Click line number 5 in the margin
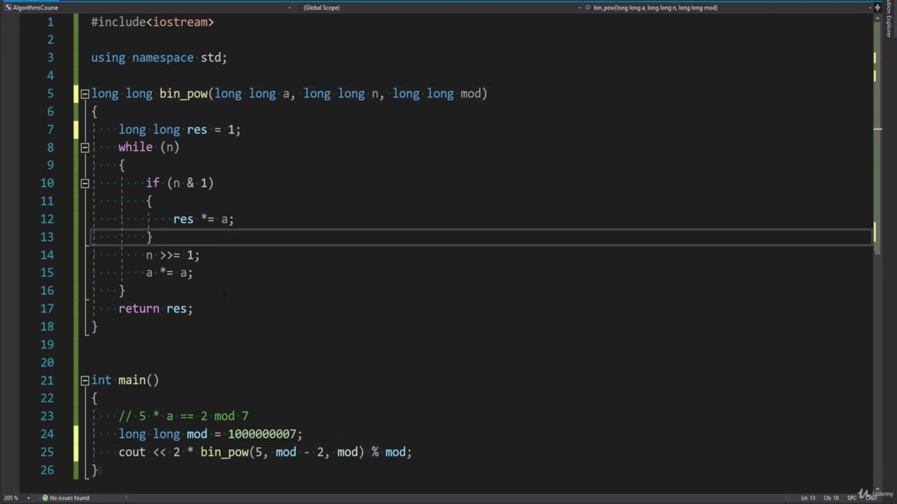This screenshot has height=504, width=897. click(50, 93)
